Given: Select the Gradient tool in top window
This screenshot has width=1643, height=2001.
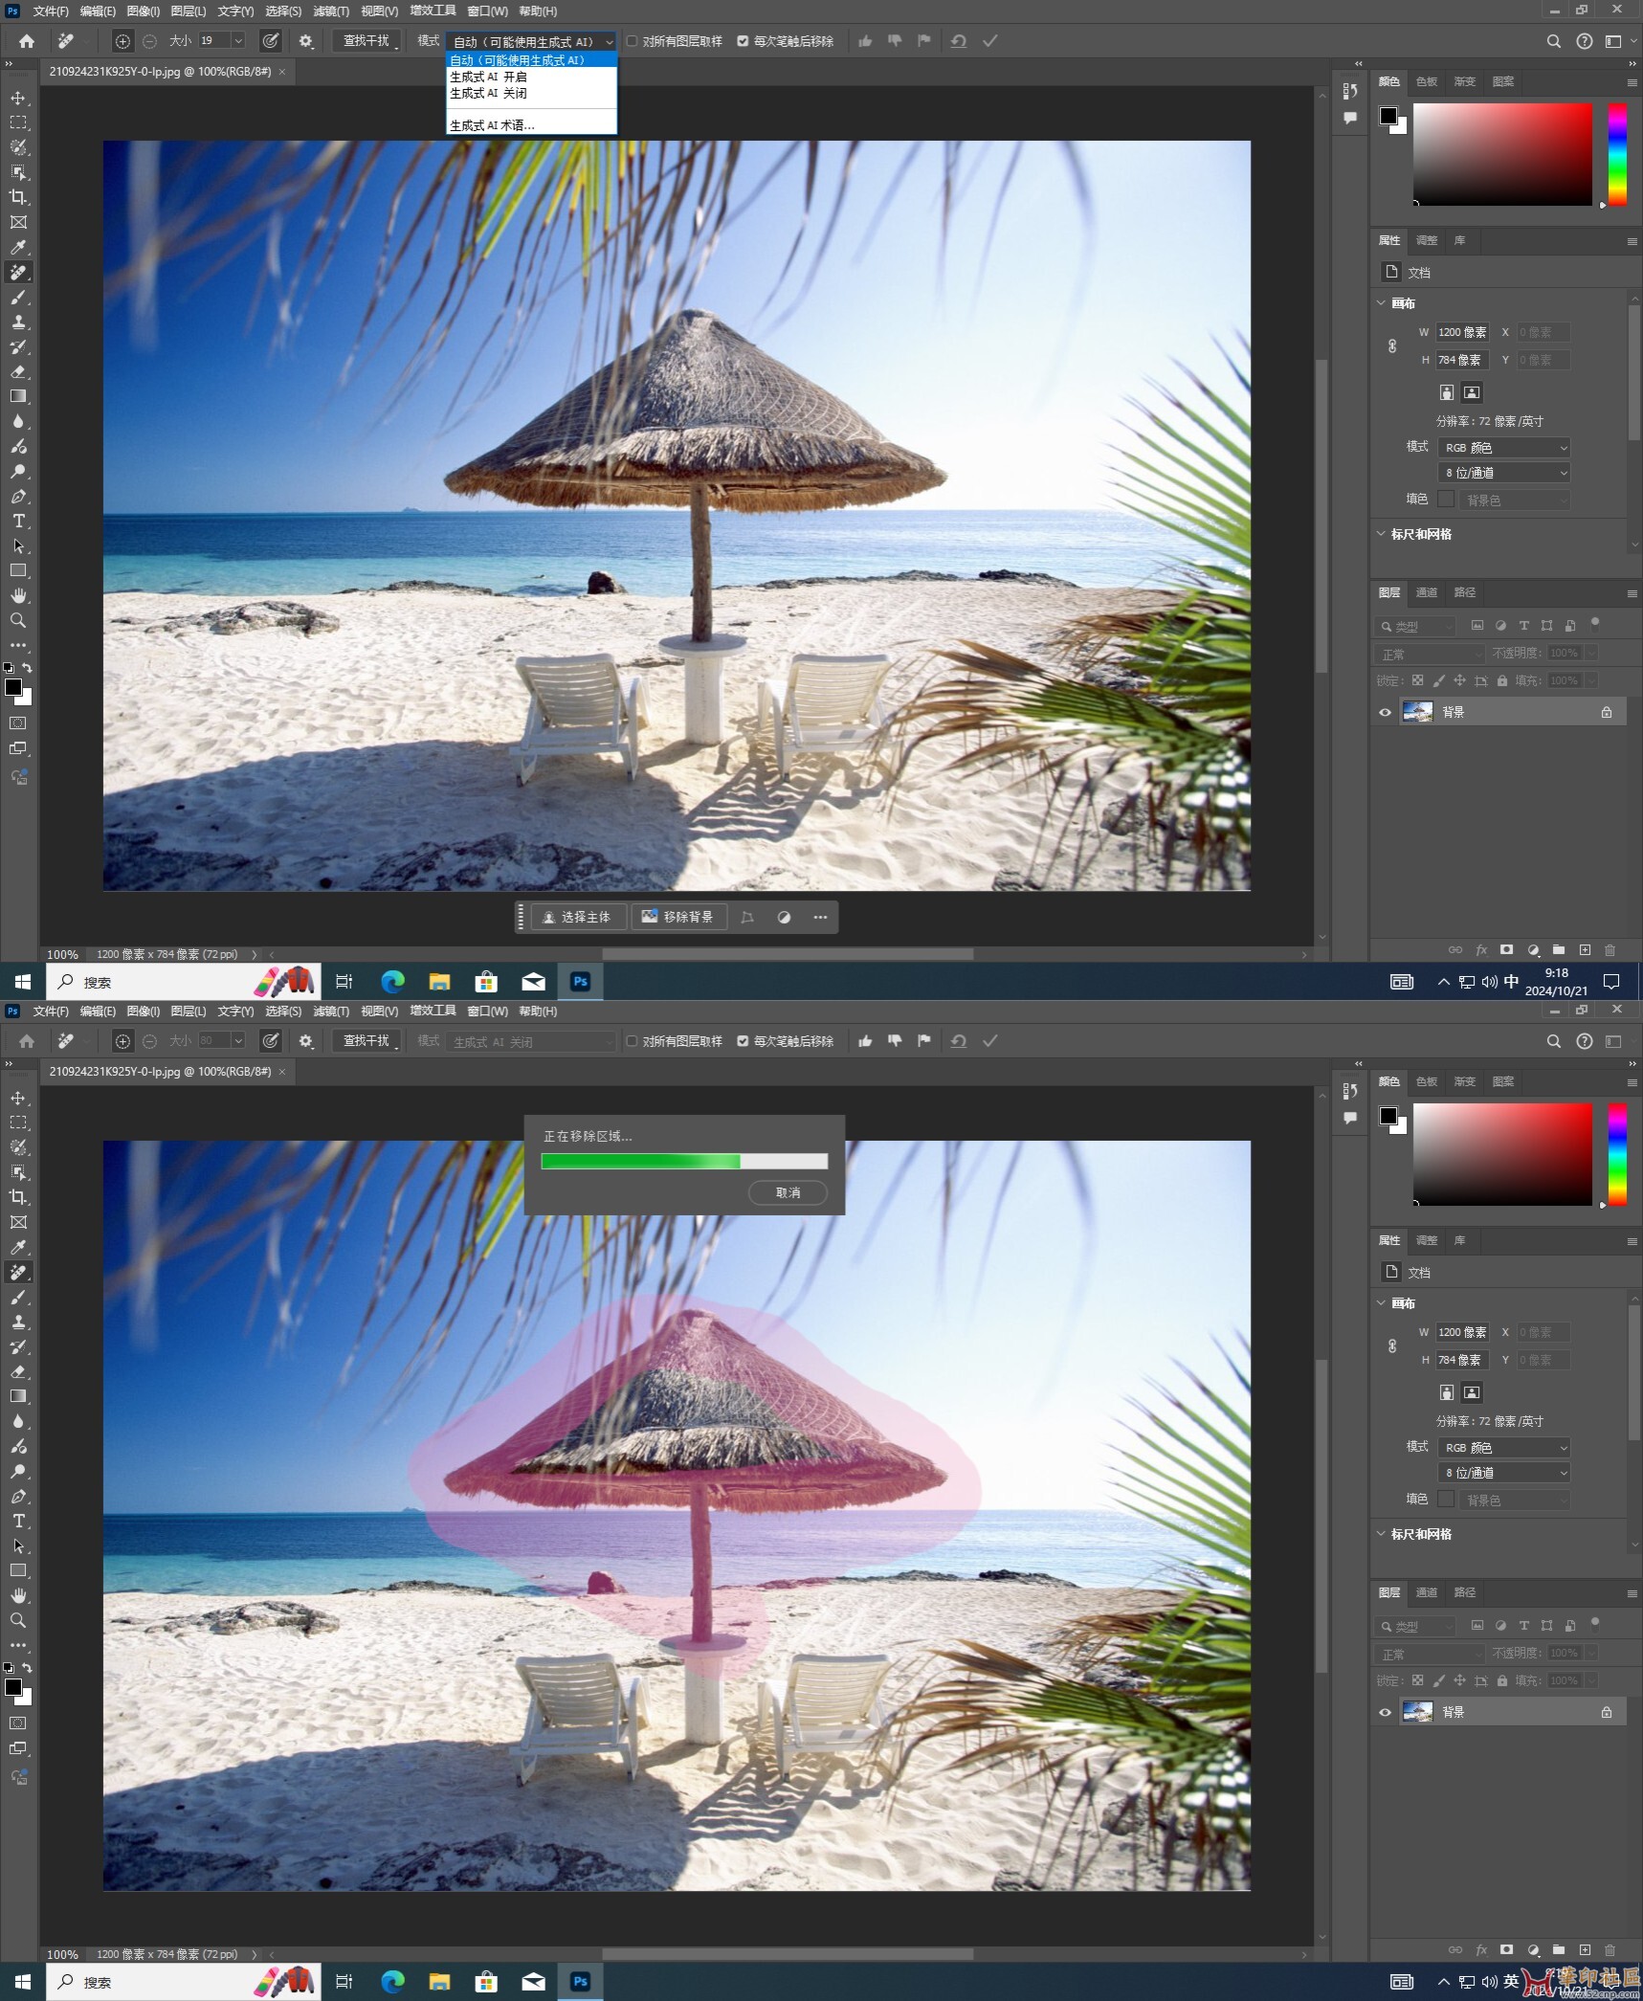Looking at the screenshot, I should [x=18, y=396].
